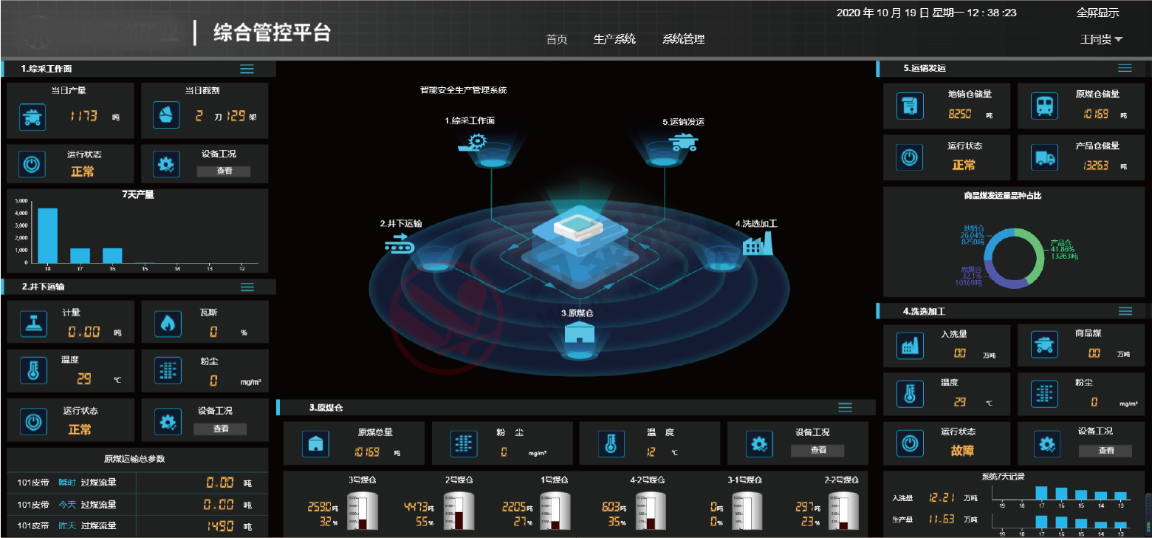
Task: Select the 洗选加工 factory icon in diagram
Action: pos(757,243)
